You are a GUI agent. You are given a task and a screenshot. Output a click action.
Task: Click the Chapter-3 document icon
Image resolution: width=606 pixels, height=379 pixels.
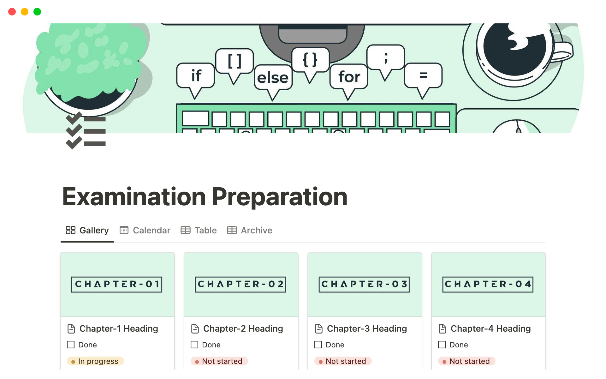click(x=316, y=328)
